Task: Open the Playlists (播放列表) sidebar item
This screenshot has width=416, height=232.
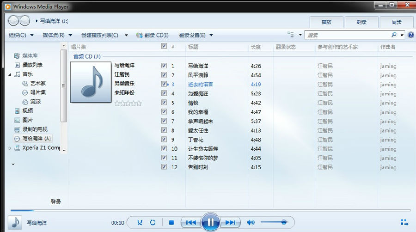Action: click(28, 65)
